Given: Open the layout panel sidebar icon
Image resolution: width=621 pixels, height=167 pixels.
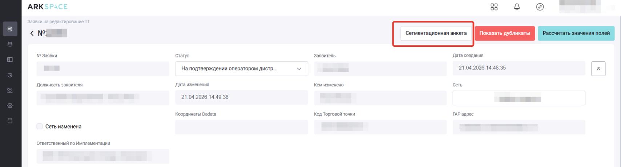Looking at the screenshot, I should click(10, 60).
